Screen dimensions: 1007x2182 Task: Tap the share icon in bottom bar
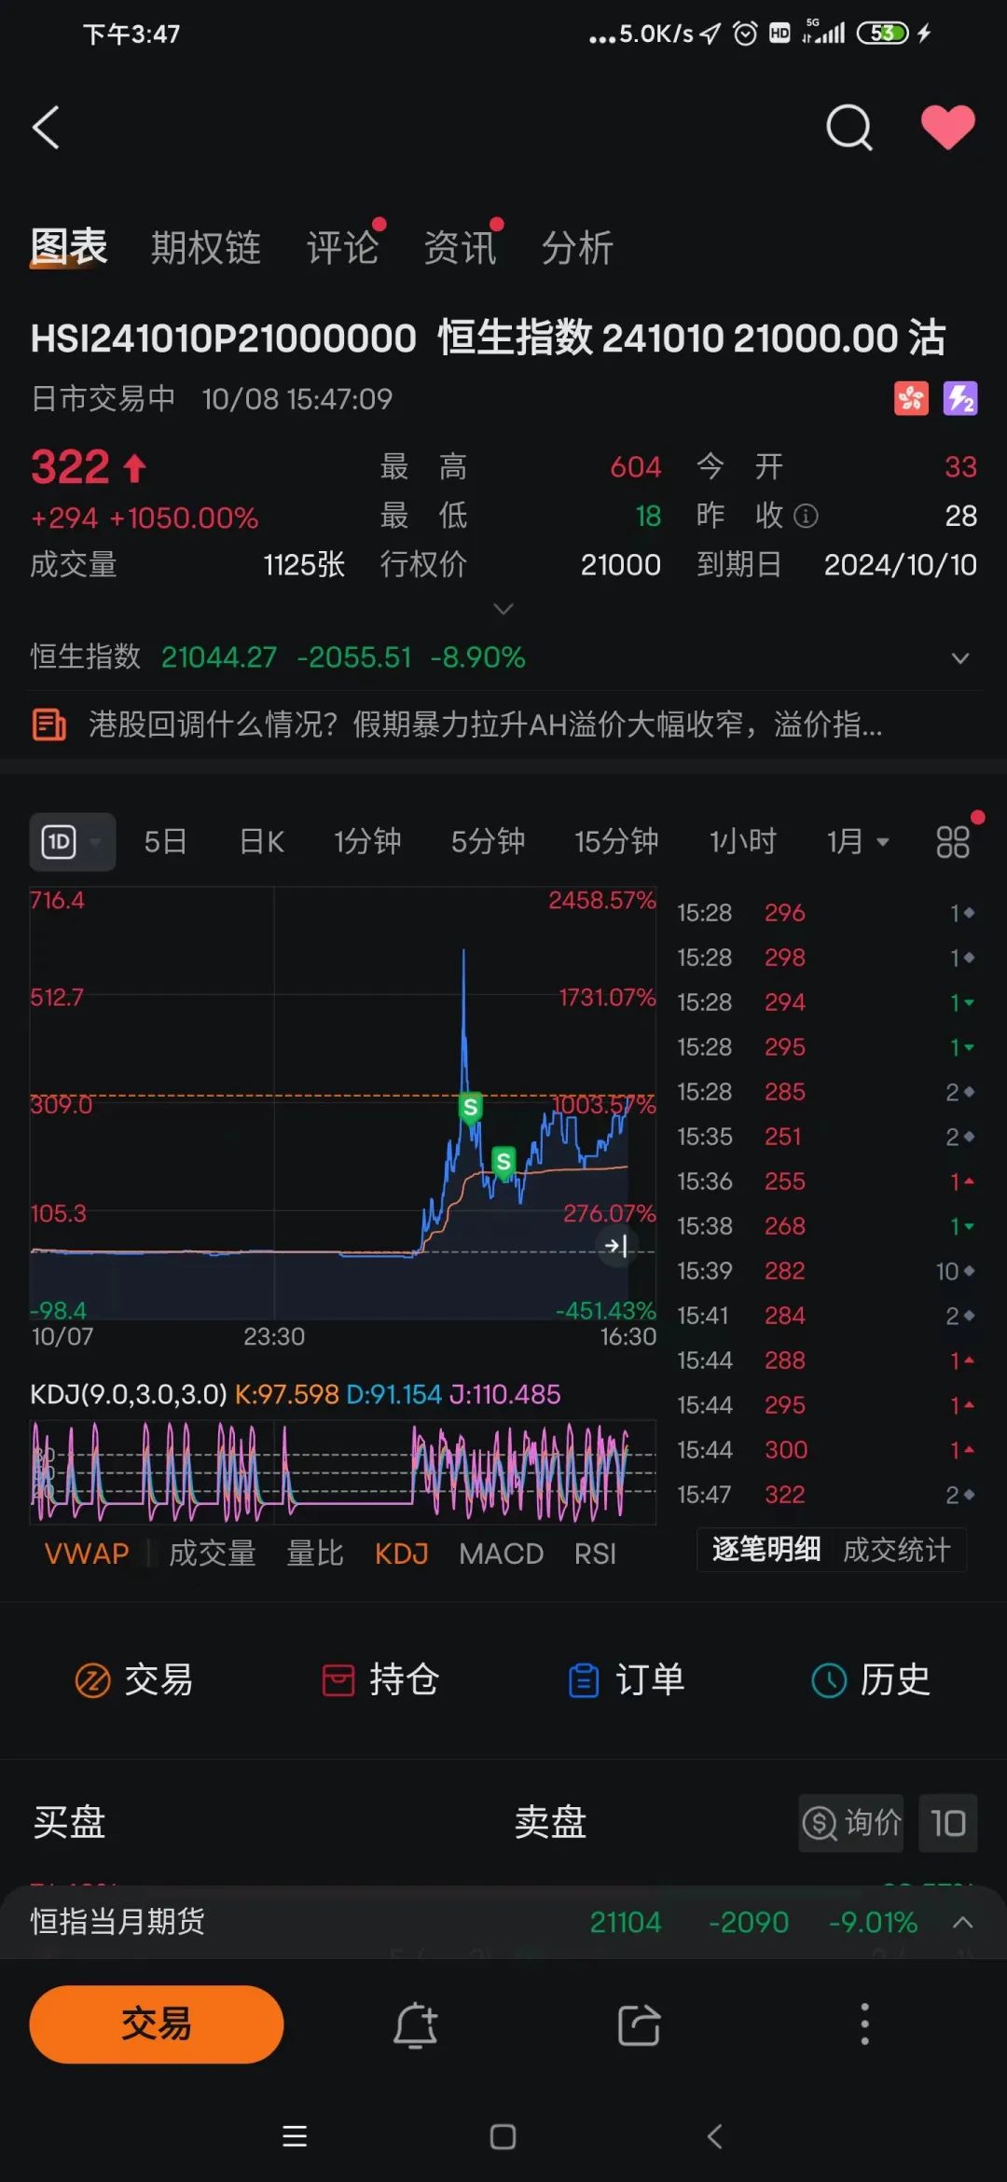coord(639,2024)
